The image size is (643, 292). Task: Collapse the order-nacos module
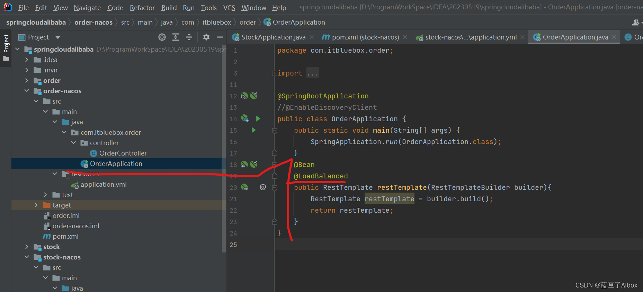pos(27,91)
